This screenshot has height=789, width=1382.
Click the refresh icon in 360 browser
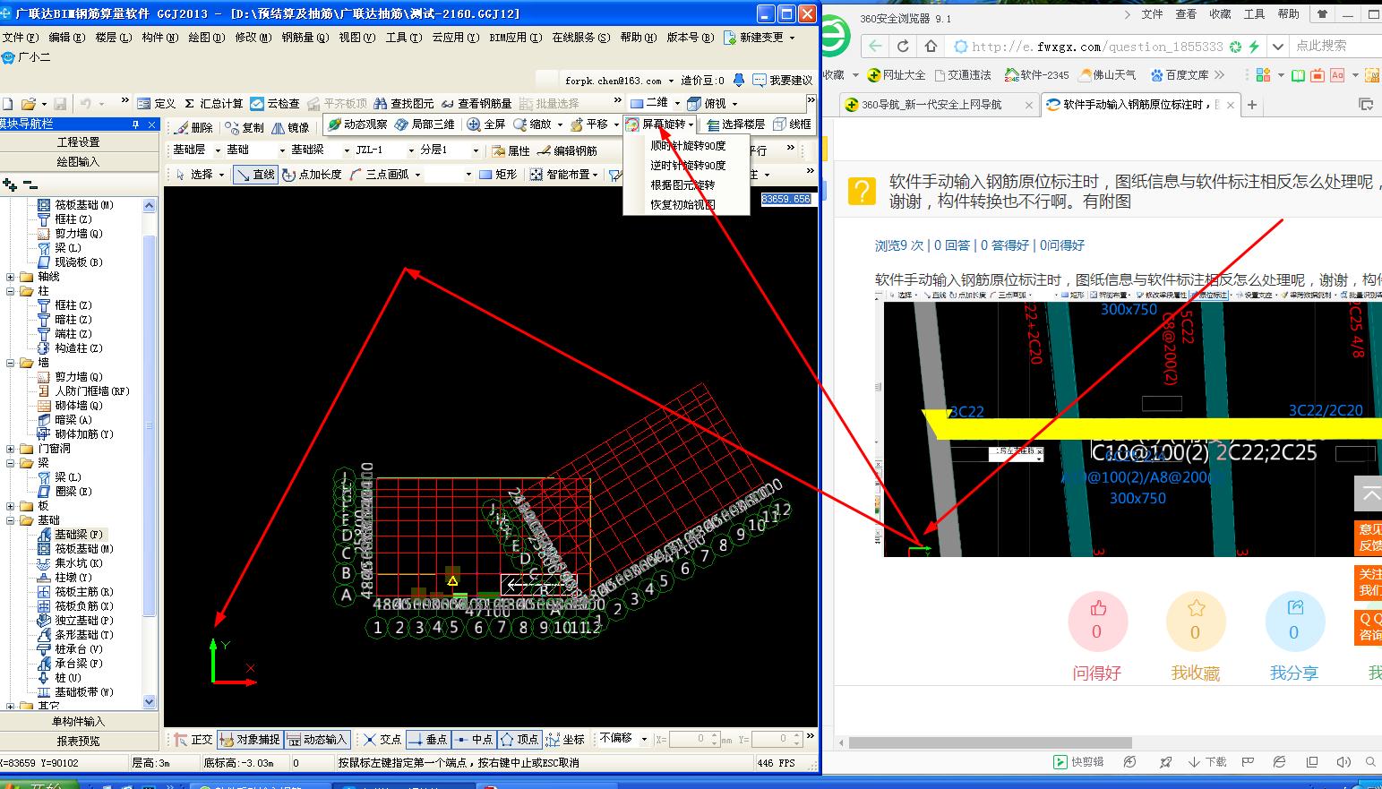coord(903,47)
